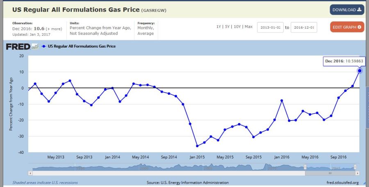
Task: Click the right handle of the range selector
Action: coord(355,167)
